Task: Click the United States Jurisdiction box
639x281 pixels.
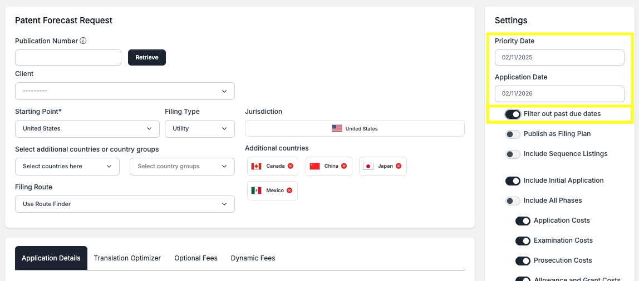Action: pyautogui.click(x=355, y=128)
